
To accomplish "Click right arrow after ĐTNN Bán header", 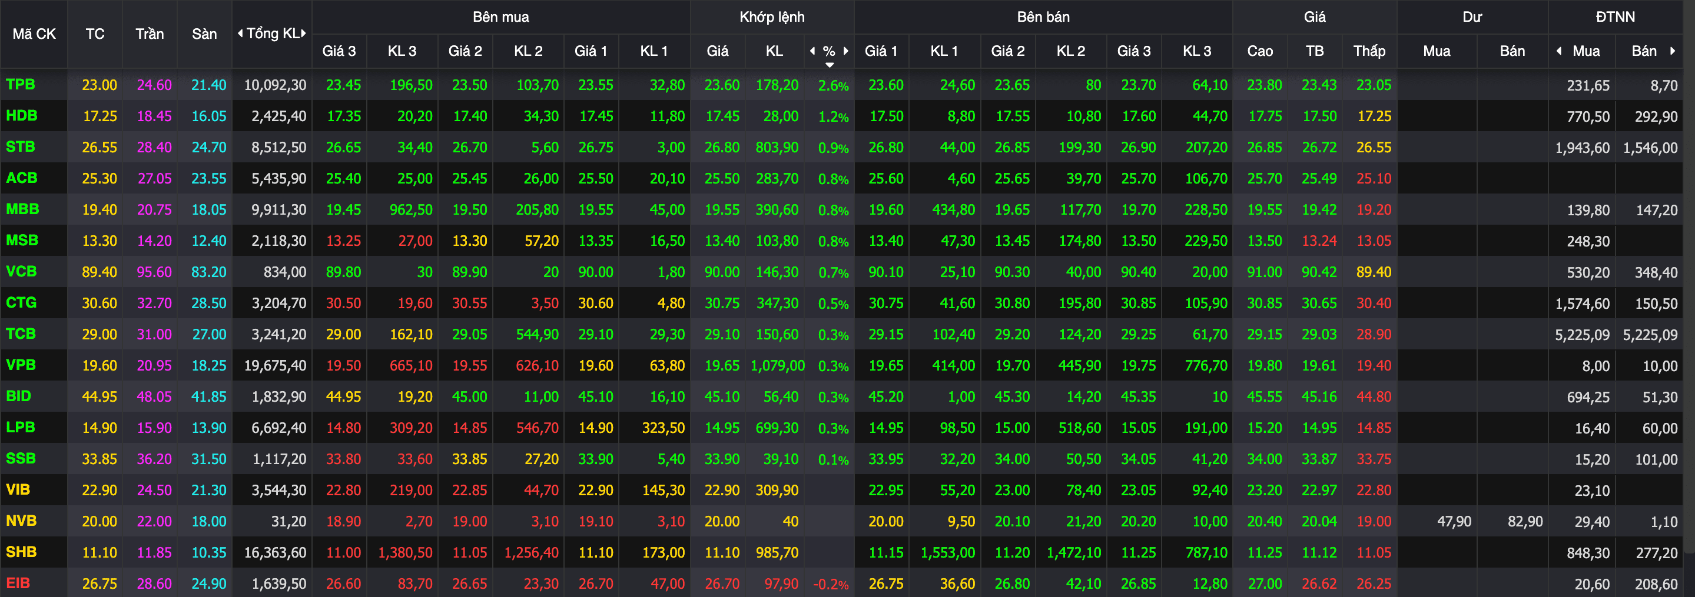I will click(x=1672, y=51).
